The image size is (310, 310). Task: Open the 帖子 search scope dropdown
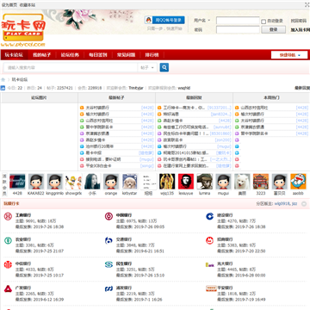pos(147,68)
